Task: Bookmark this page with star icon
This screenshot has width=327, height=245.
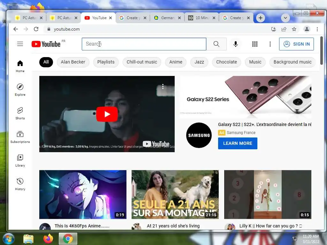Action: [x=294, y=29]
